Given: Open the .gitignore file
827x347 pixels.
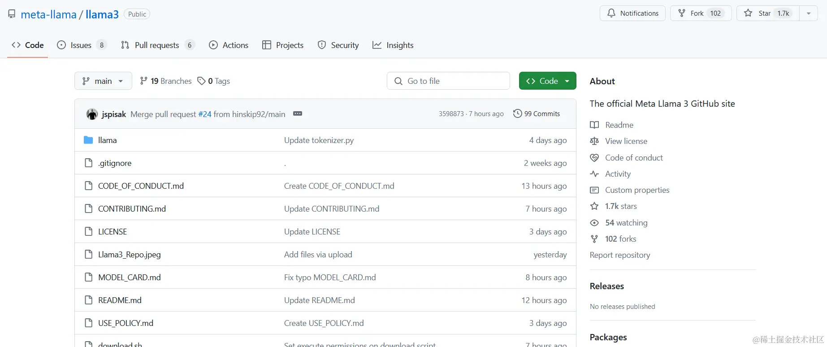Looking at the screenshot, I should [x=115, y=163].
